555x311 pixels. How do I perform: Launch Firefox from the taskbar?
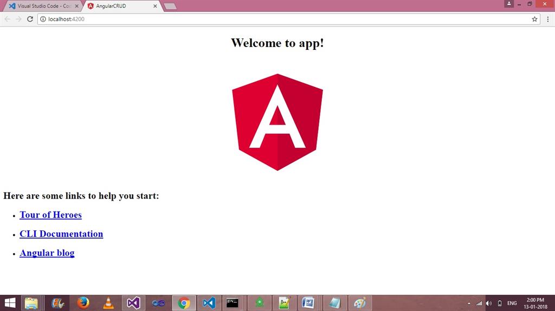tap(83, 303)
